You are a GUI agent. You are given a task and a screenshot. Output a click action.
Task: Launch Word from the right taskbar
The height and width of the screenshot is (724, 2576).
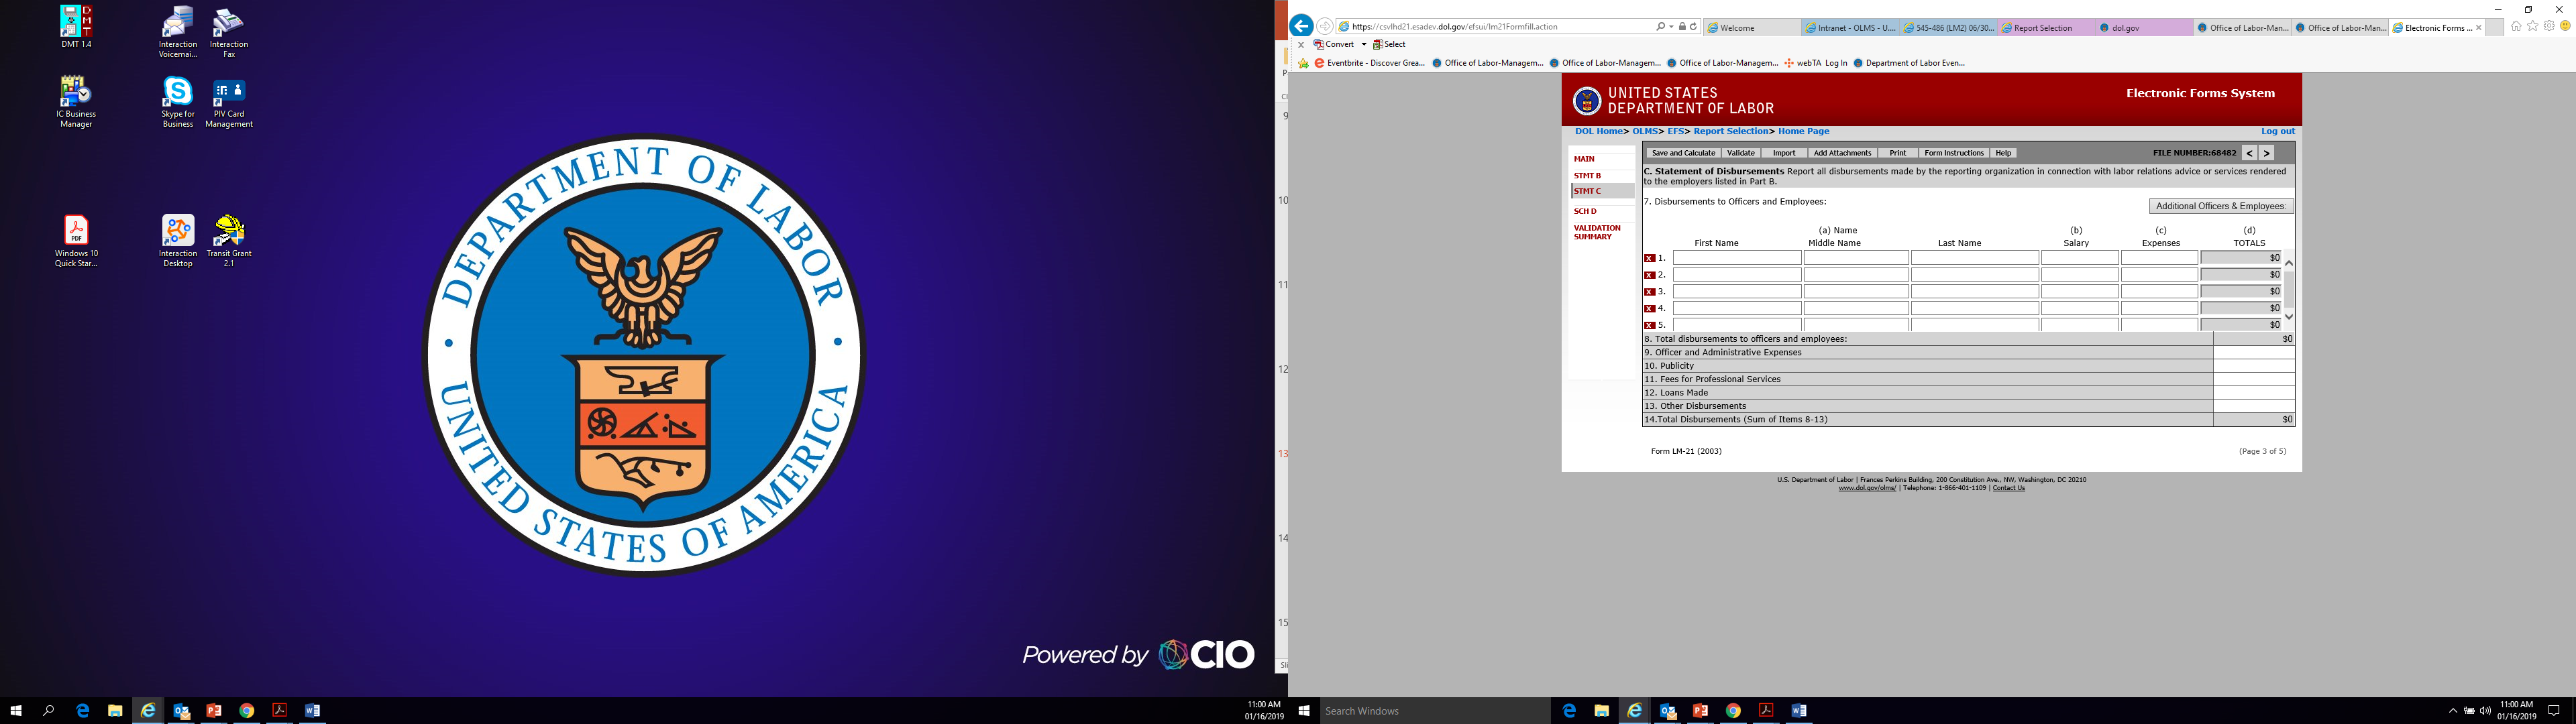coord(1798,711)
